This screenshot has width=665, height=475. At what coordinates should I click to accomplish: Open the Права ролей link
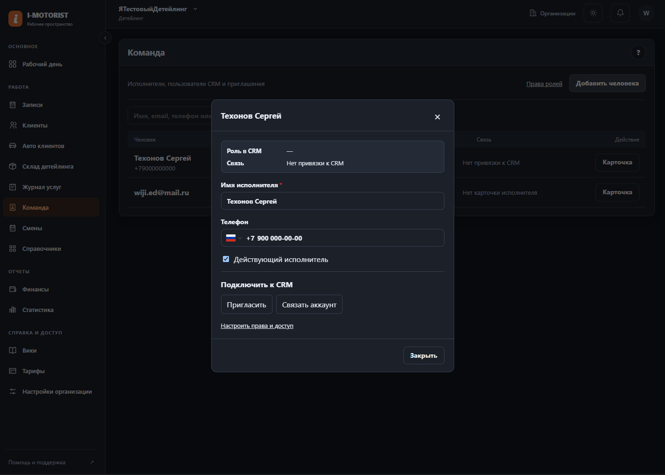coord(544,84)
